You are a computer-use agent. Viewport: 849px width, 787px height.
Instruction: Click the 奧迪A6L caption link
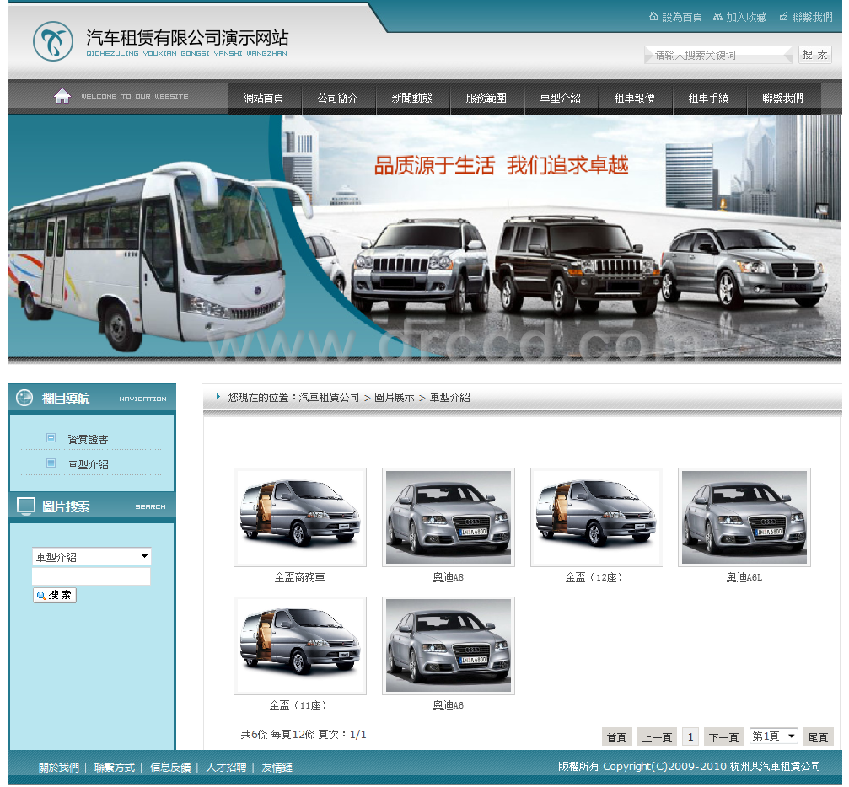tap(744, 577)
